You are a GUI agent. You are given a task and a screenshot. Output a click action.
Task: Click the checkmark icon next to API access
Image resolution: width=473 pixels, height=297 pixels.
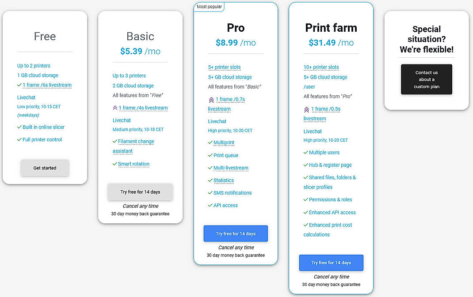point(209,205)
